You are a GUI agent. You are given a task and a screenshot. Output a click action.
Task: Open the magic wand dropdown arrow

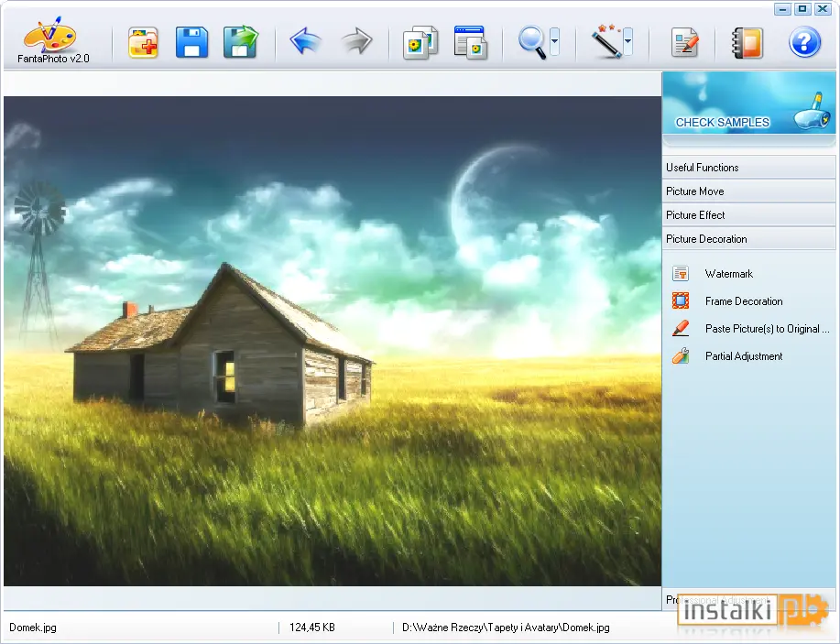tap(627, 41)
